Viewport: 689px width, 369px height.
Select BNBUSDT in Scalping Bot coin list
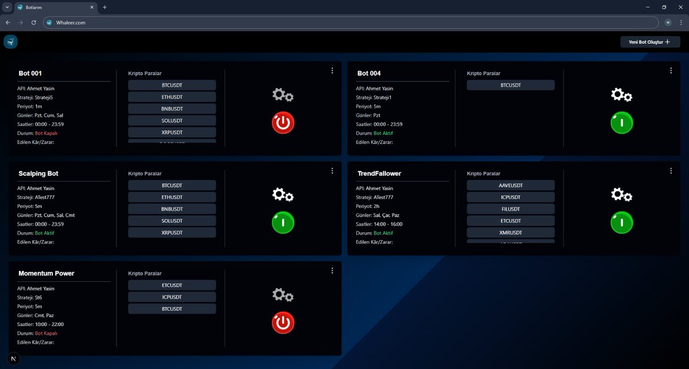(172, 209)
